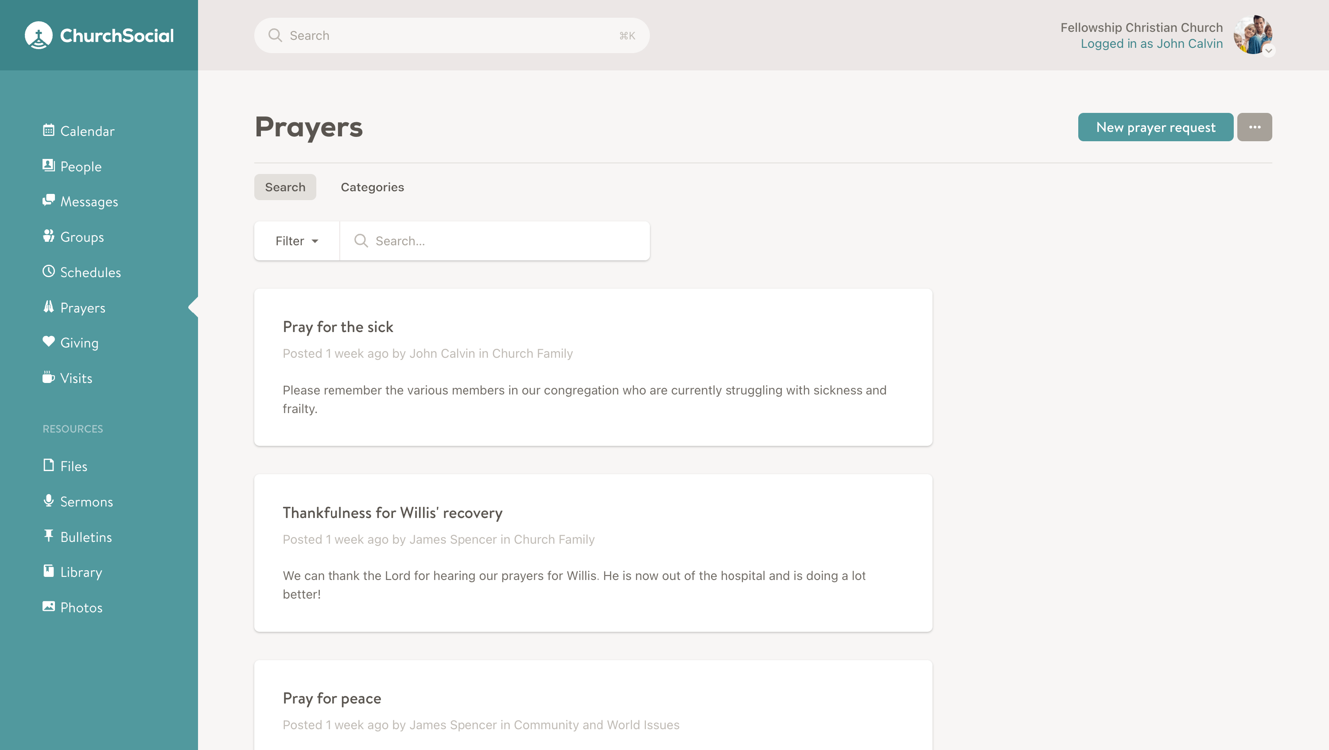This screenshot has width=1329, height=750.
Task: Open the Photos sidebar item
Action: tap(81, 607)
